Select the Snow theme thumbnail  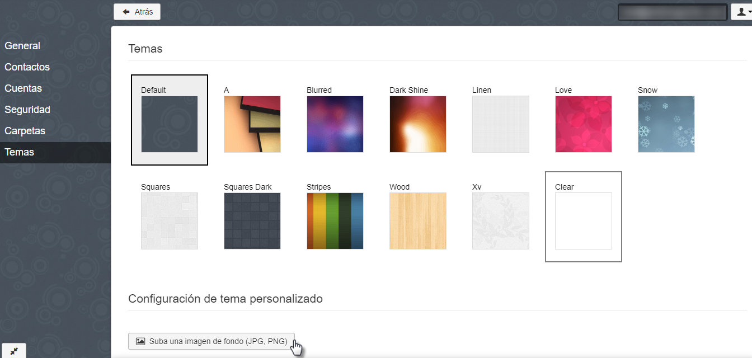click(666, 124)
